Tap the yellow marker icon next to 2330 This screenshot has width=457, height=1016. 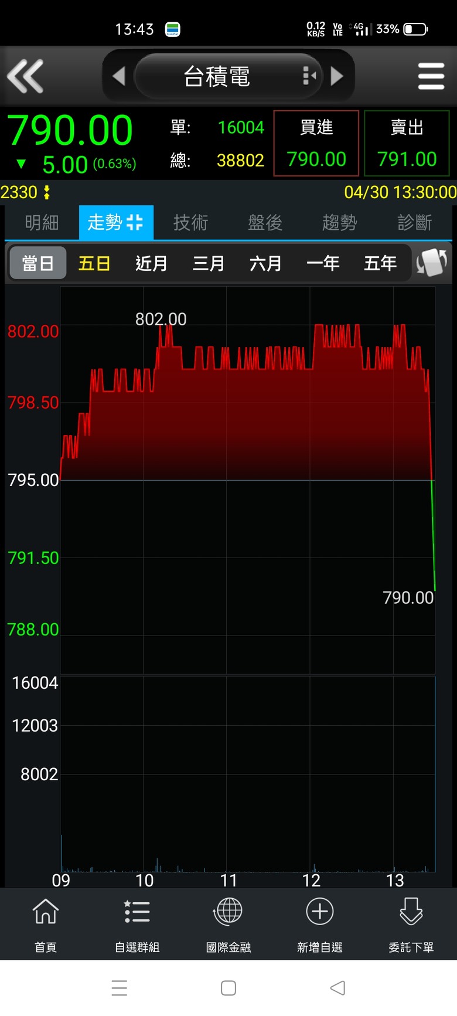click(47, 192)
